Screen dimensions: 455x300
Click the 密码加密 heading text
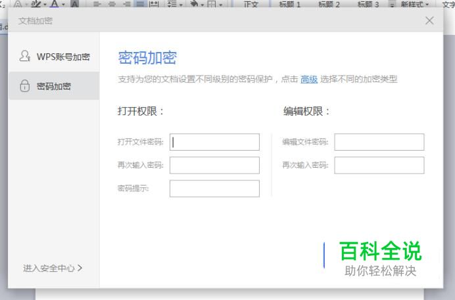147,57
